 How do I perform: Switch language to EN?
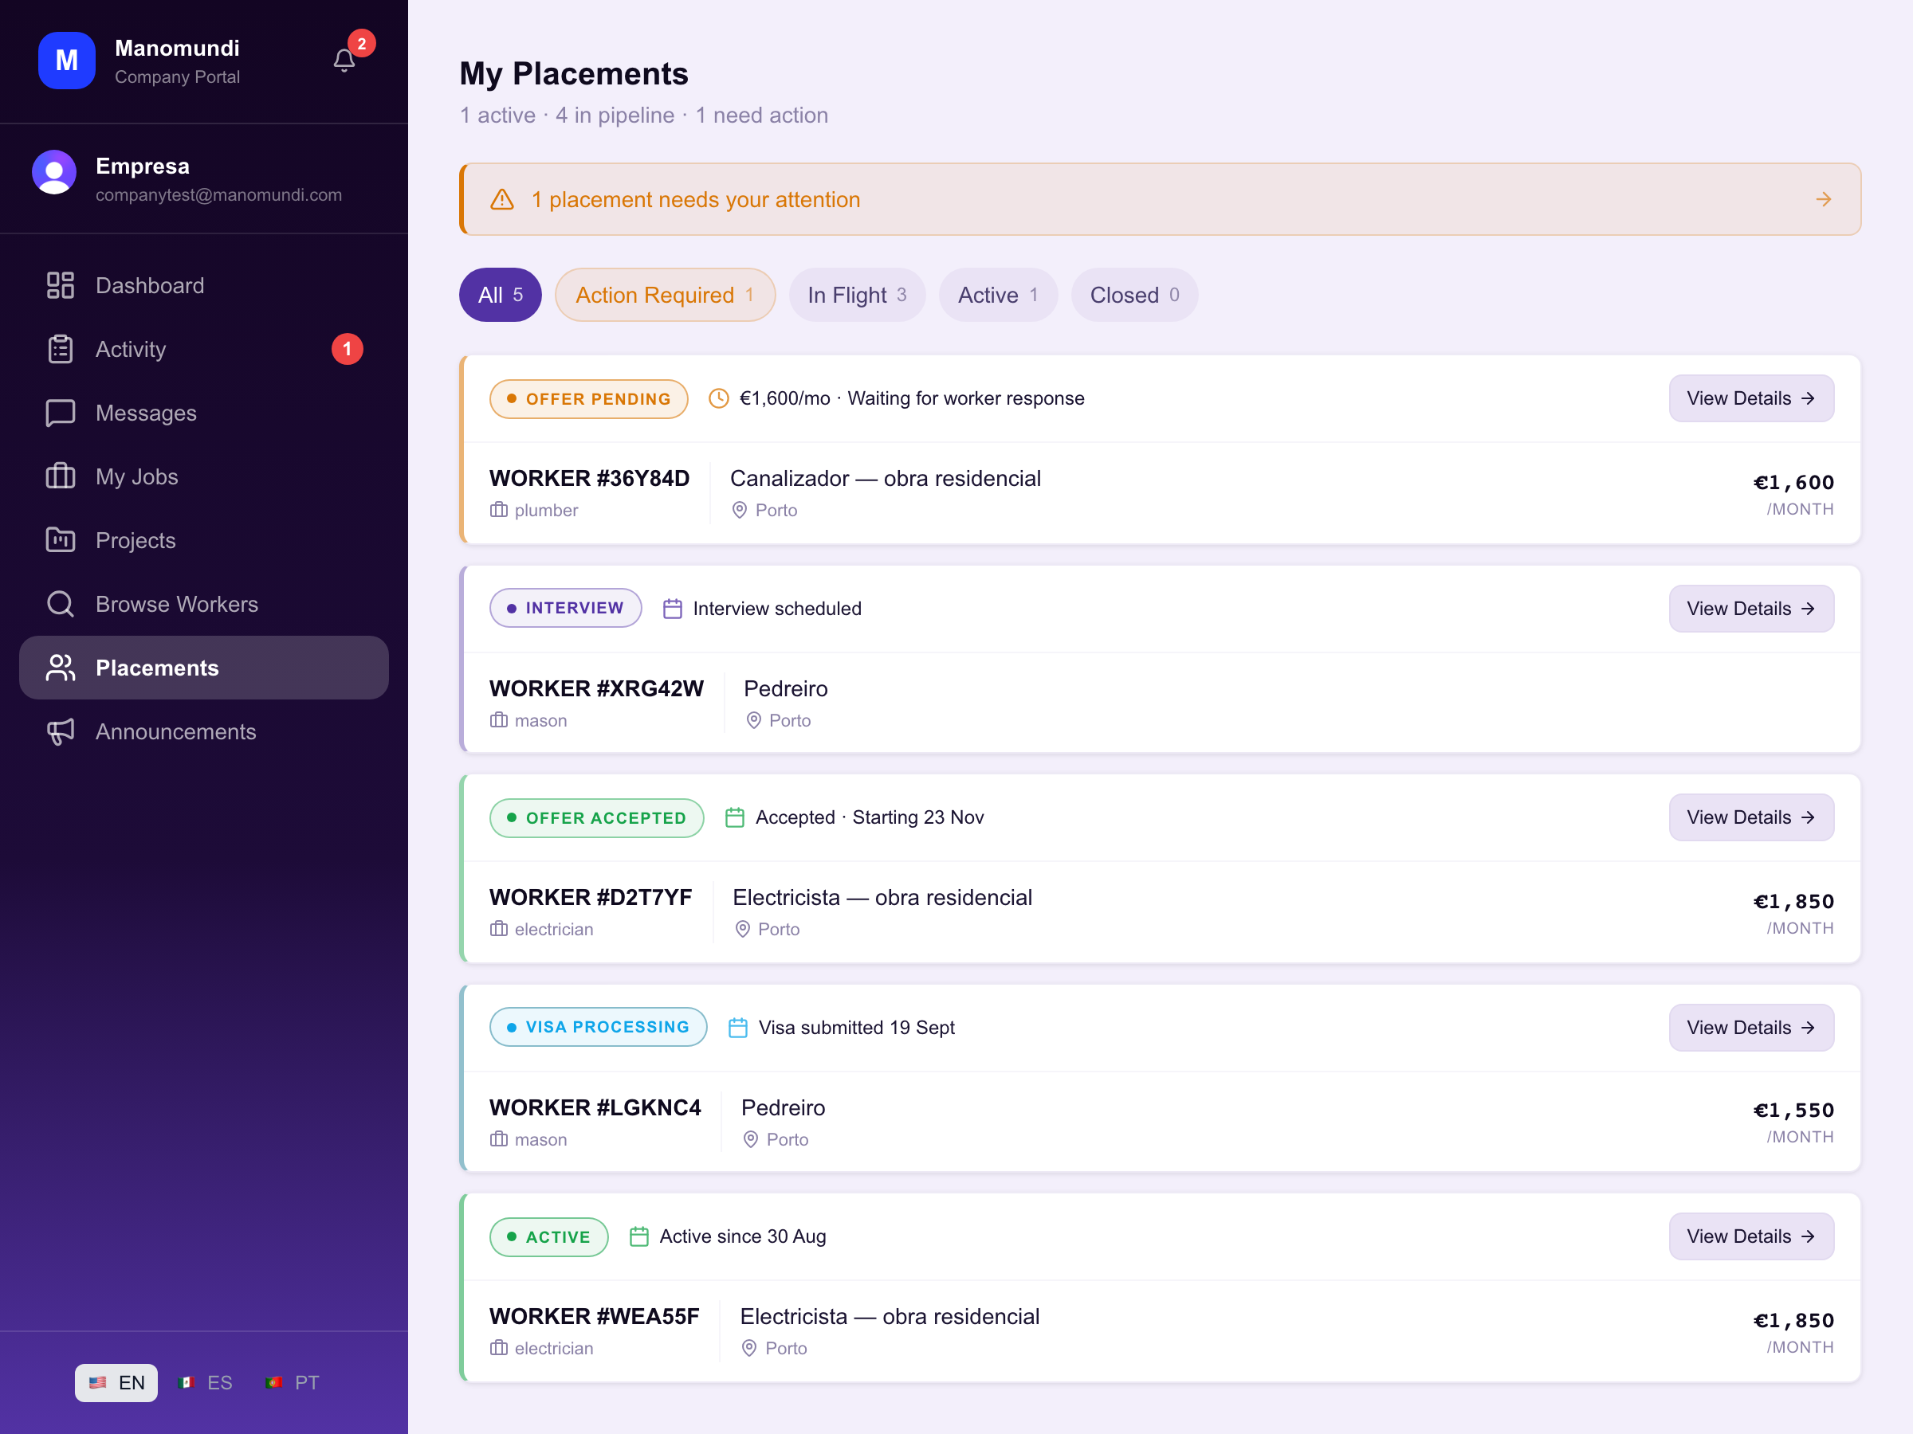(x=116, y=1383)
